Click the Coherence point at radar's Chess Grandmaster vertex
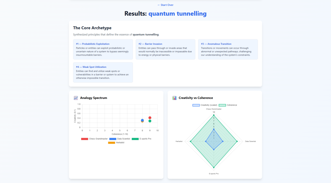Viewport: 331px width, 183px height. [214, 115]
